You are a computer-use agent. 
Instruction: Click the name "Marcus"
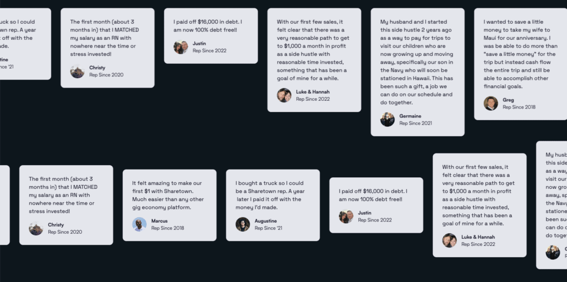(159, 221)
